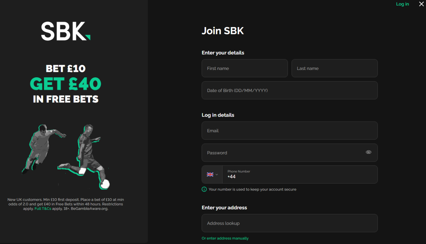The height and width of the screenshot is (244, 426).
Task: Click the First name input field
Action: pyautogui.click(x=245, y=68)
